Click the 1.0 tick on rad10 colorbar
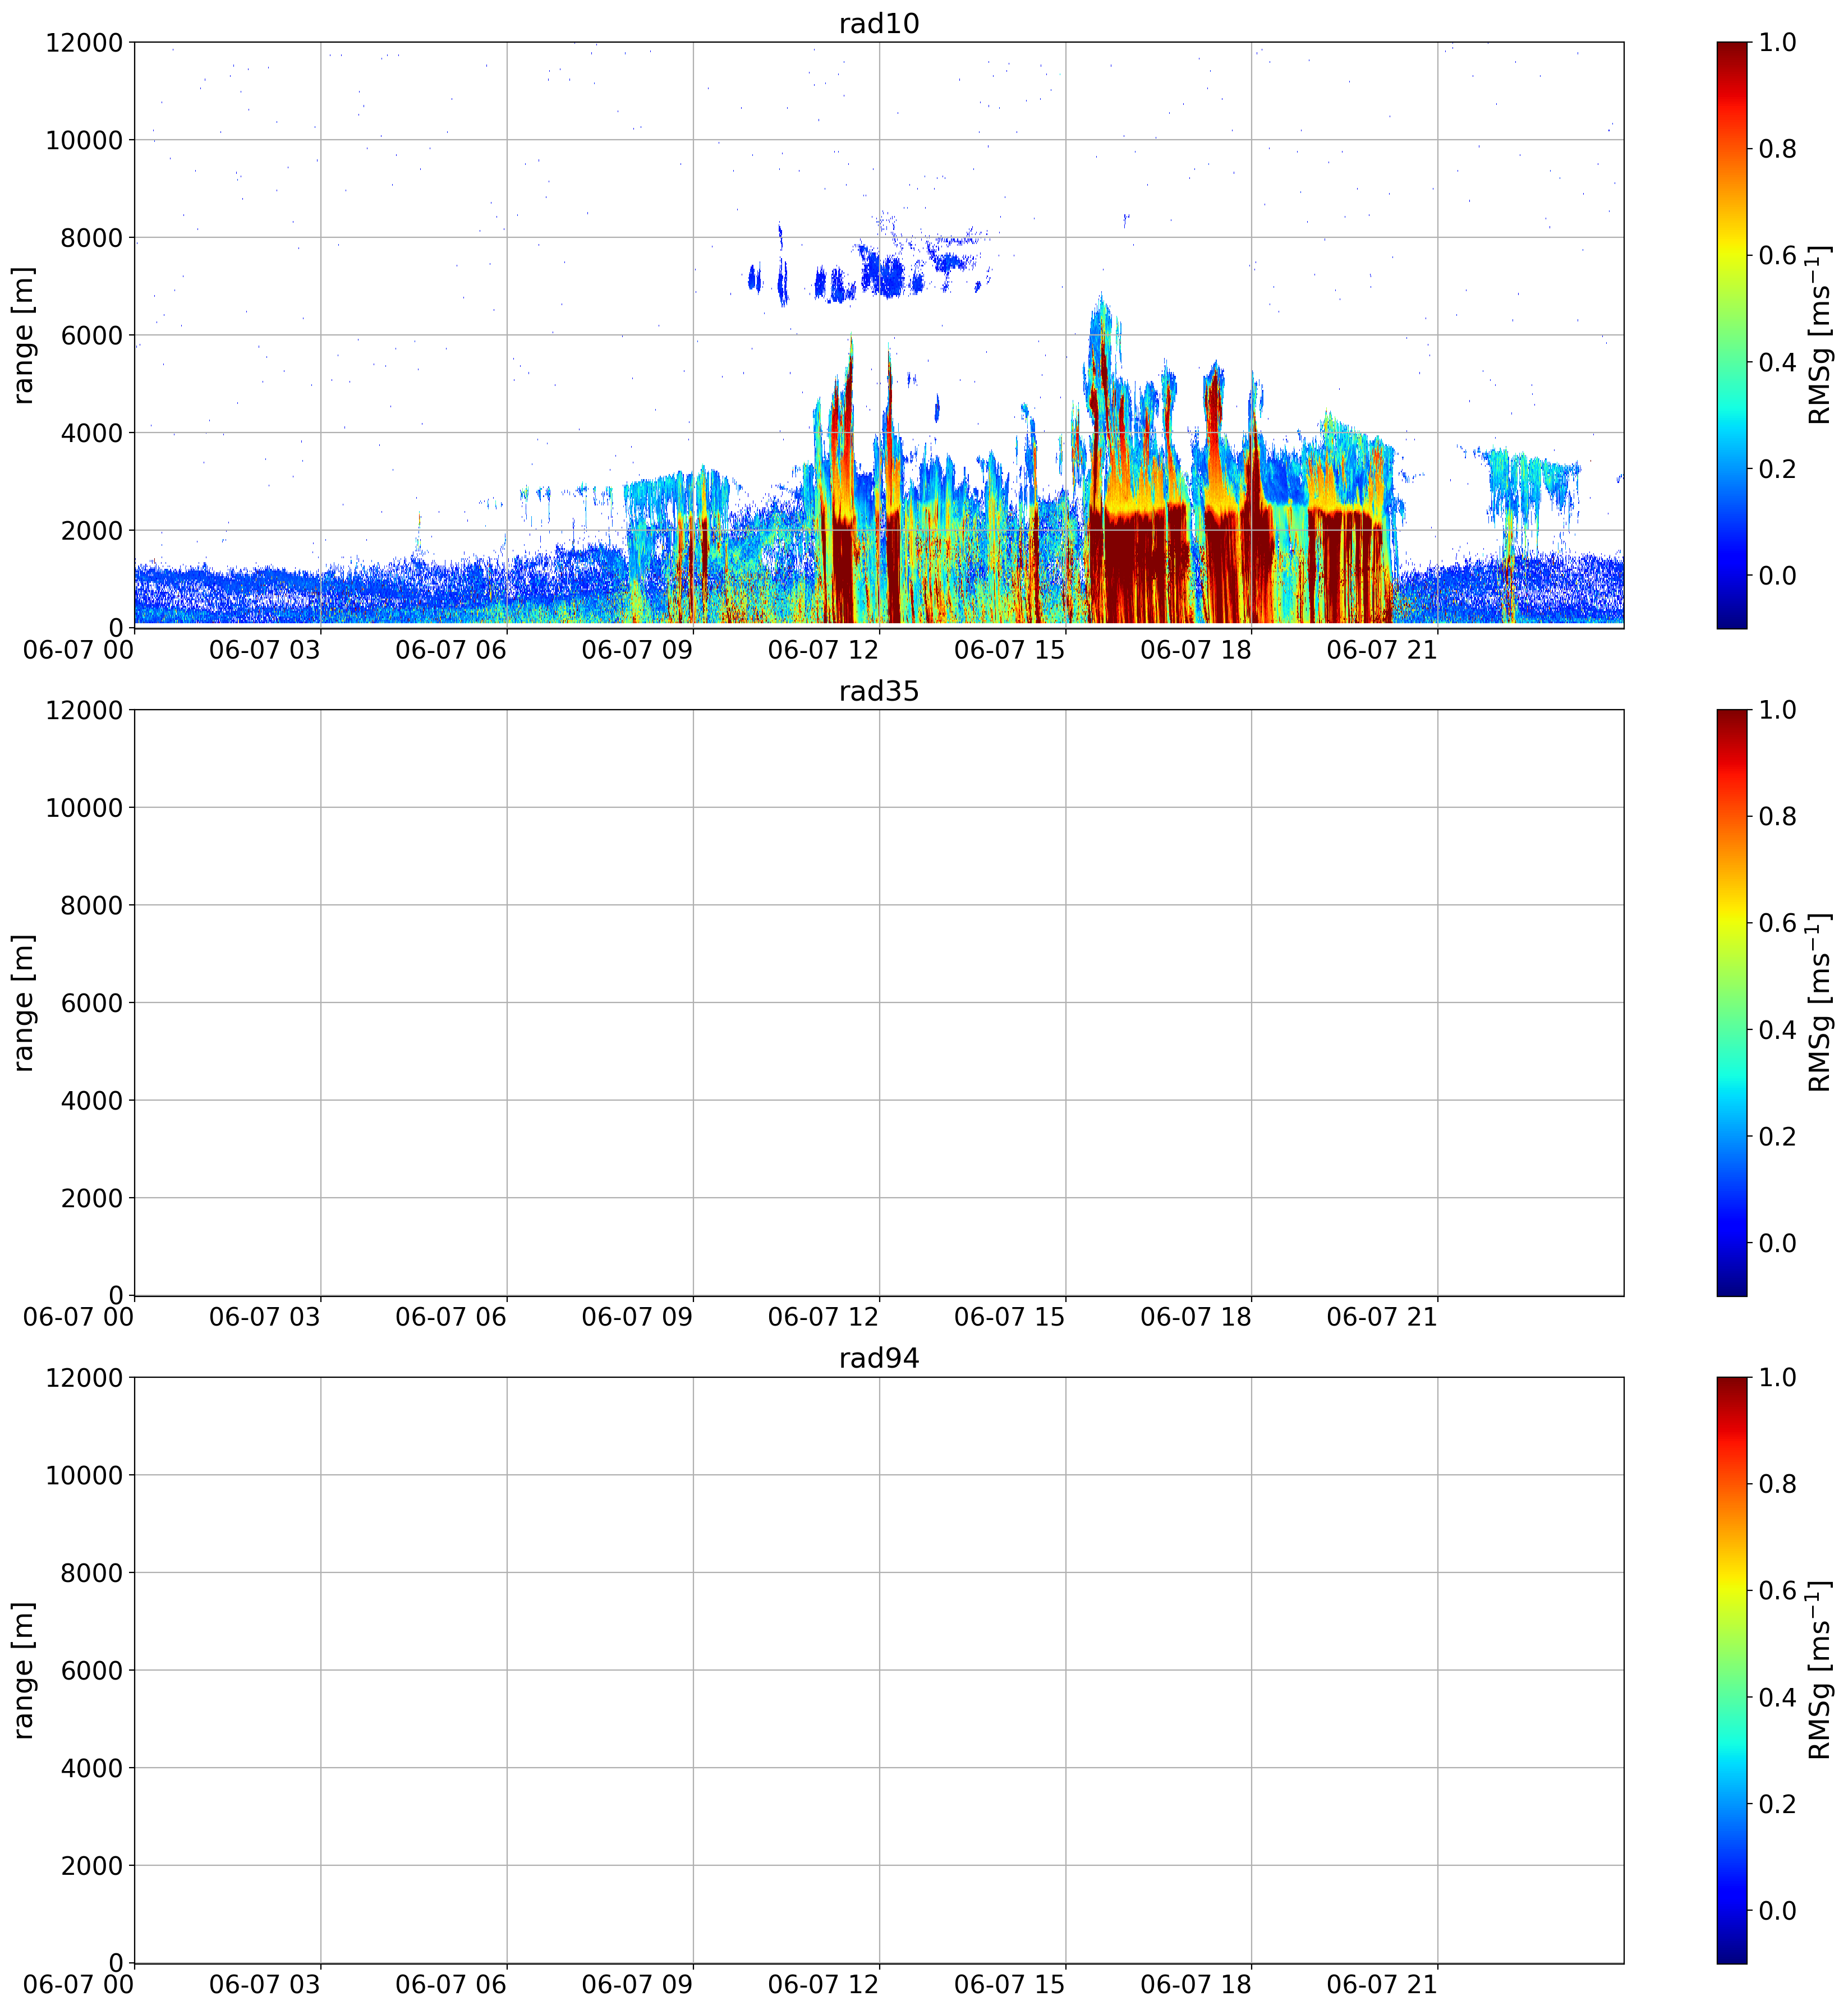The image size is (1848, 2010). [1777, 42]
